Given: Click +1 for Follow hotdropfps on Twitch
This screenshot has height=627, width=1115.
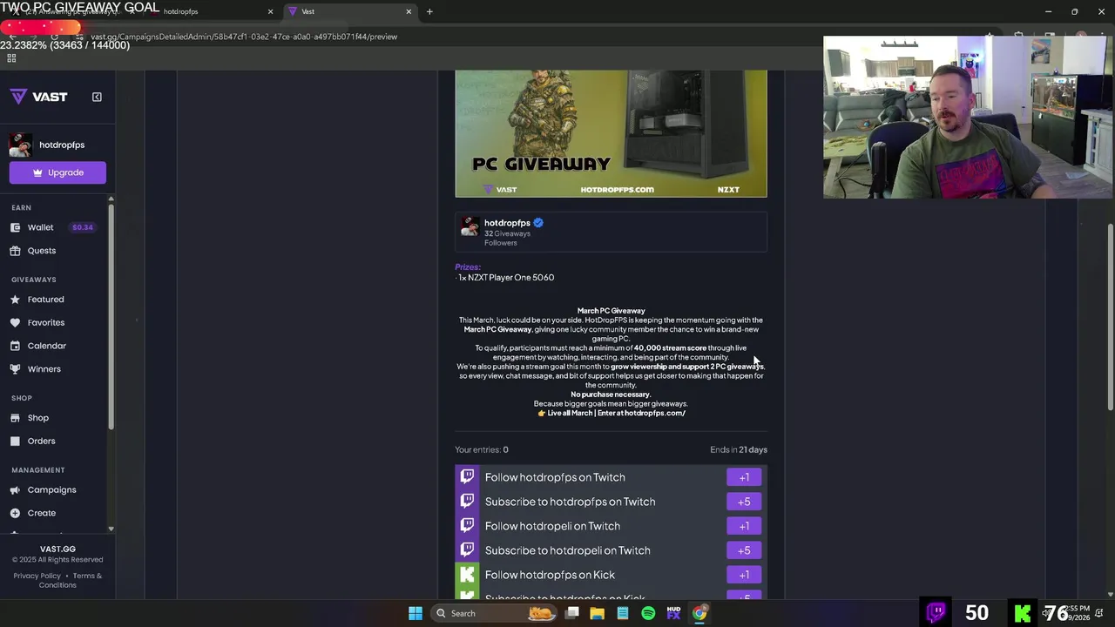Looking at the screenshot, I should coord(744,477).
